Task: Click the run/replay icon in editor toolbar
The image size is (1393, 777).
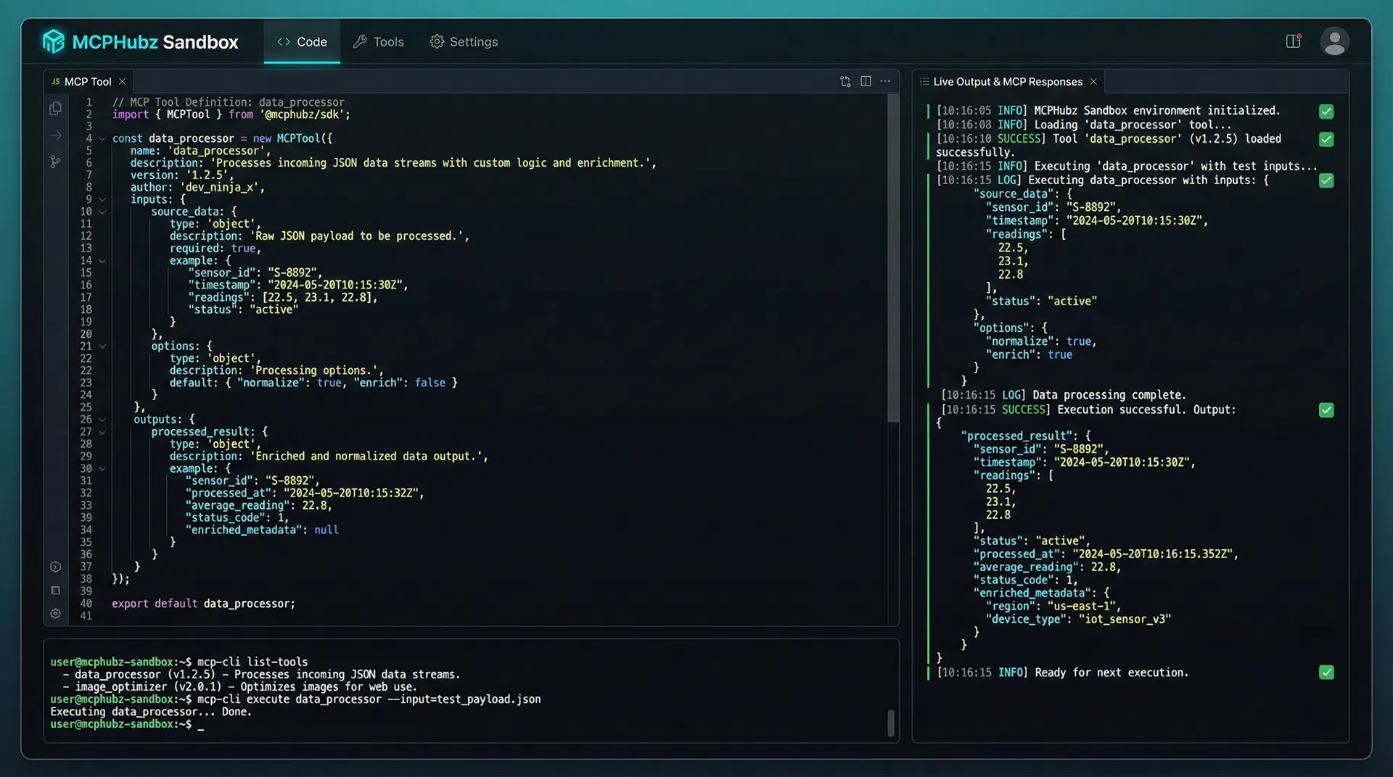Action: tap(845, 81)
